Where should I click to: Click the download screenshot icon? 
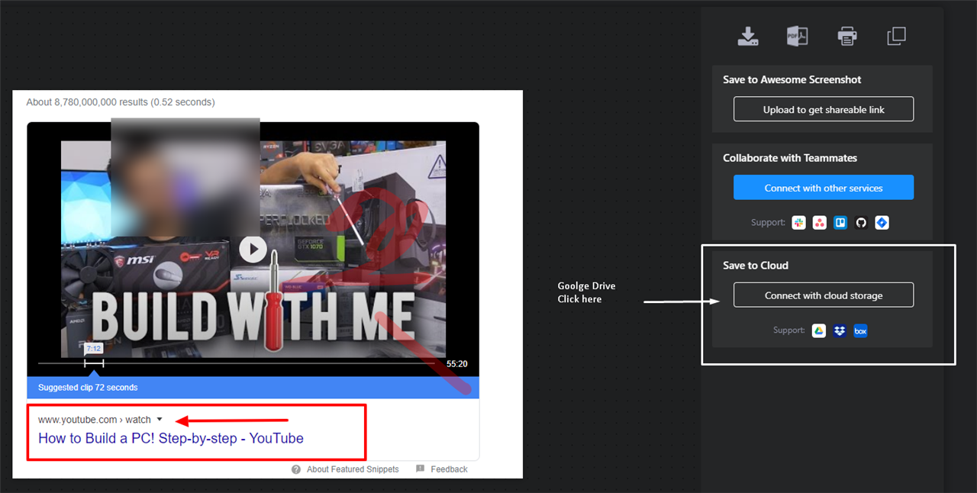pyautogui.click(x=748, y=36)
